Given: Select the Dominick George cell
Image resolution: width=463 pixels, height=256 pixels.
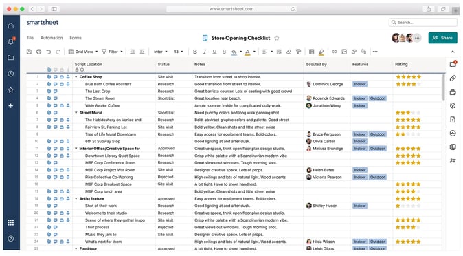Looking at the screenshot, I should coord(327,84).
